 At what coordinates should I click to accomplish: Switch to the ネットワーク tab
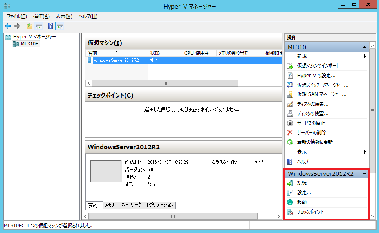pos(131,205)
